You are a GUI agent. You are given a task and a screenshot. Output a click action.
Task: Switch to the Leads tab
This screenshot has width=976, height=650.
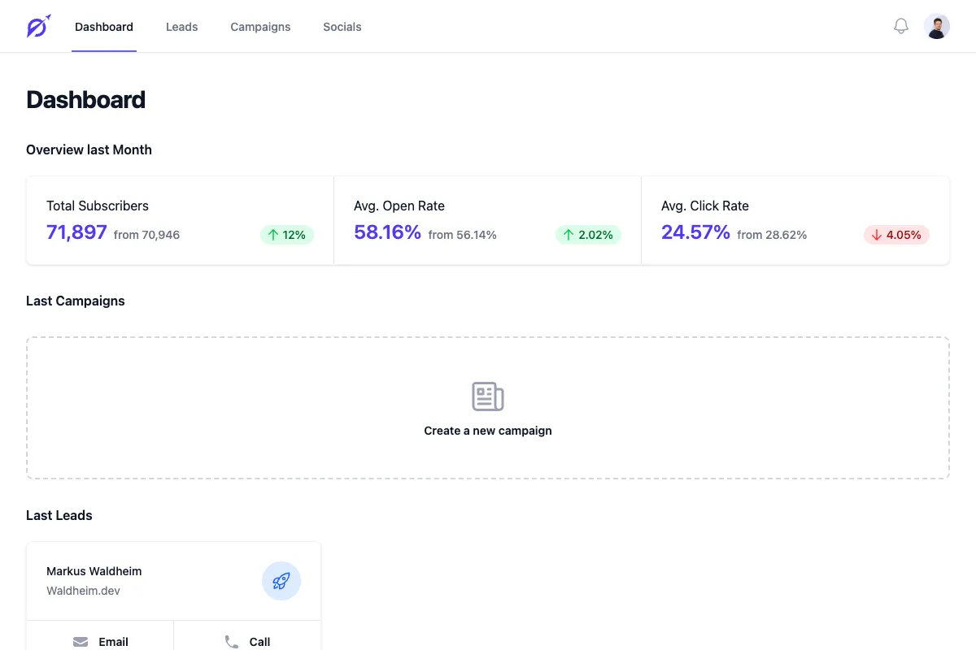click(x=181, y=26)
